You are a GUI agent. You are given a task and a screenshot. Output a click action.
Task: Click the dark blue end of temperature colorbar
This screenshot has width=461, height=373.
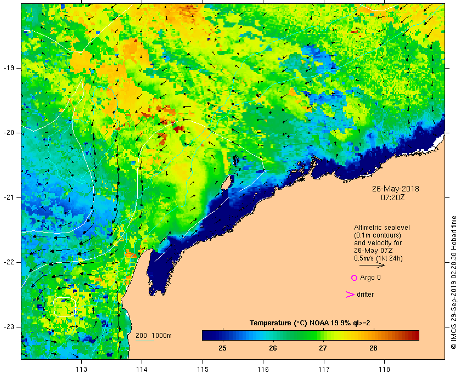click(x=206, y=335)
